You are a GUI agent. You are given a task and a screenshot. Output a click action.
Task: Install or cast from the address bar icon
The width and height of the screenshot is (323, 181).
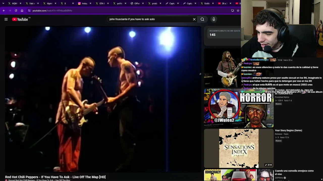pos(233,11)
